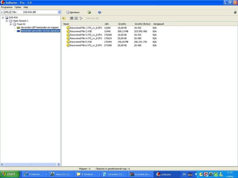Click the Windows start button

pyautogui.click(x=10, y=174)
